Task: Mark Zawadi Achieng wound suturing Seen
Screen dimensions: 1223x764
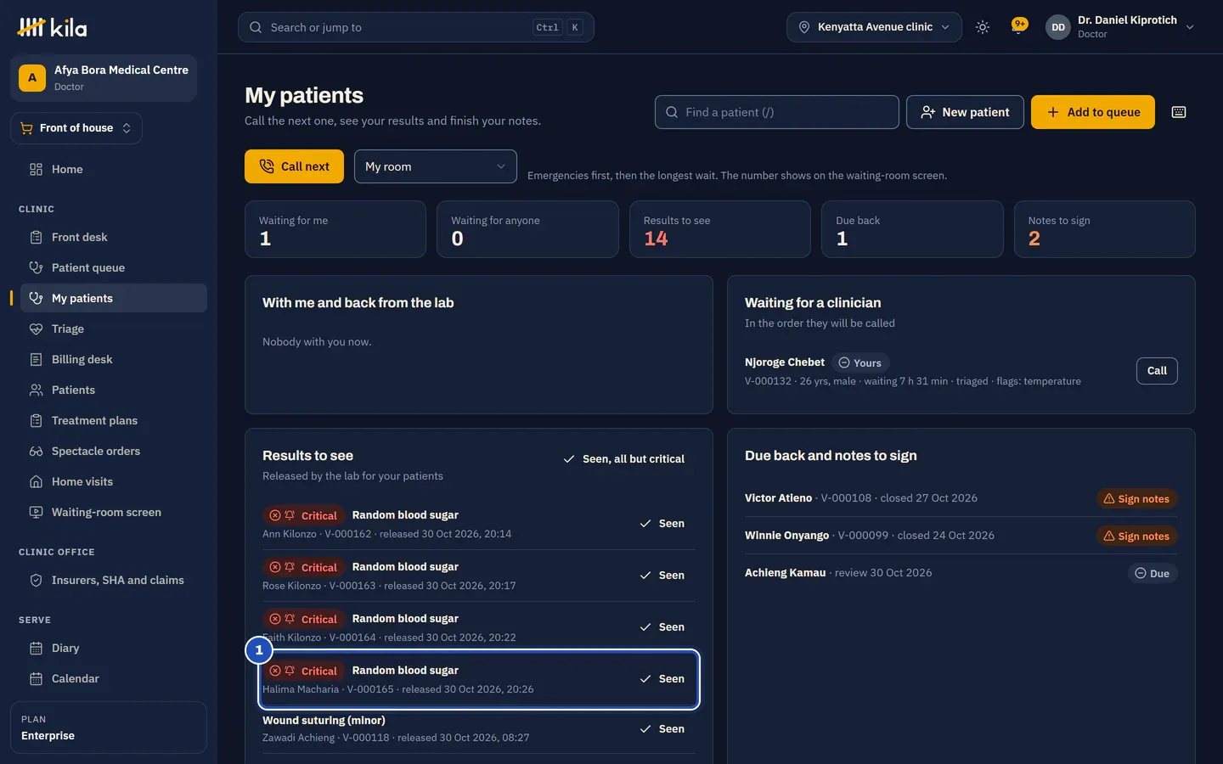Action: point(662,729)
